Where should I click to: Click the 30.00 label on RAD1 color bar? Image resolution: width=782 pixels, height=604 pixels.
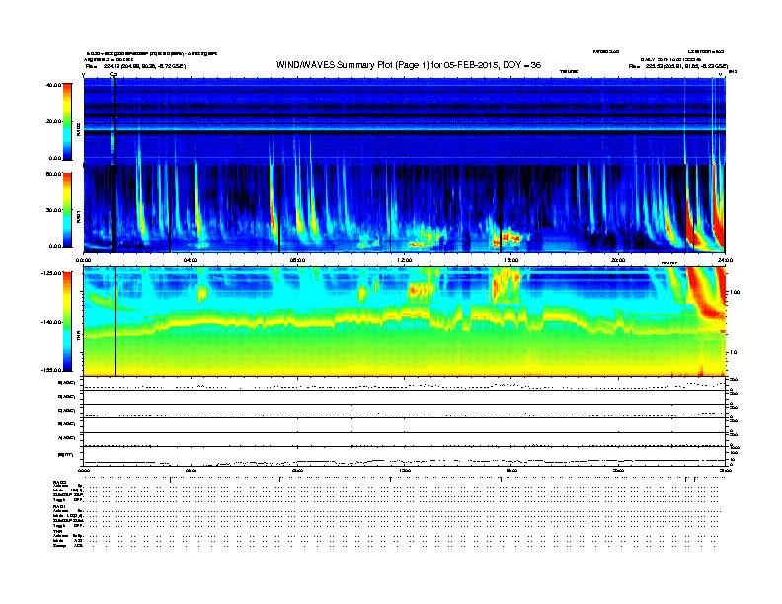(x=54, y=210)
